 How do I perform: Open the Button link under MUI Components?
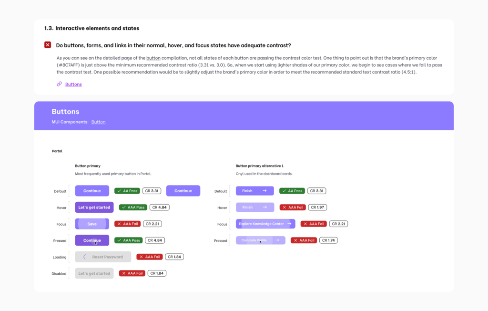[x=98, y=122]
